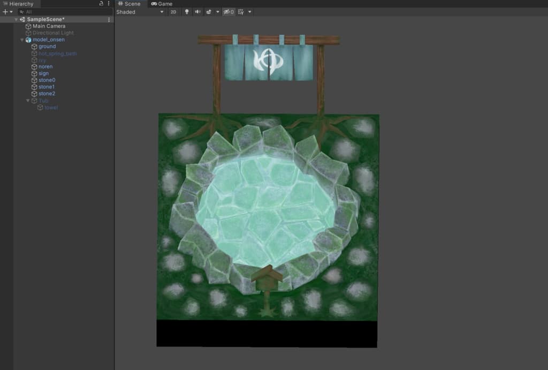Image resolution: width=548 pixels, height=370 pixels.
Task: Toggle hidden objects visibility counter
Action: (229, 12)
